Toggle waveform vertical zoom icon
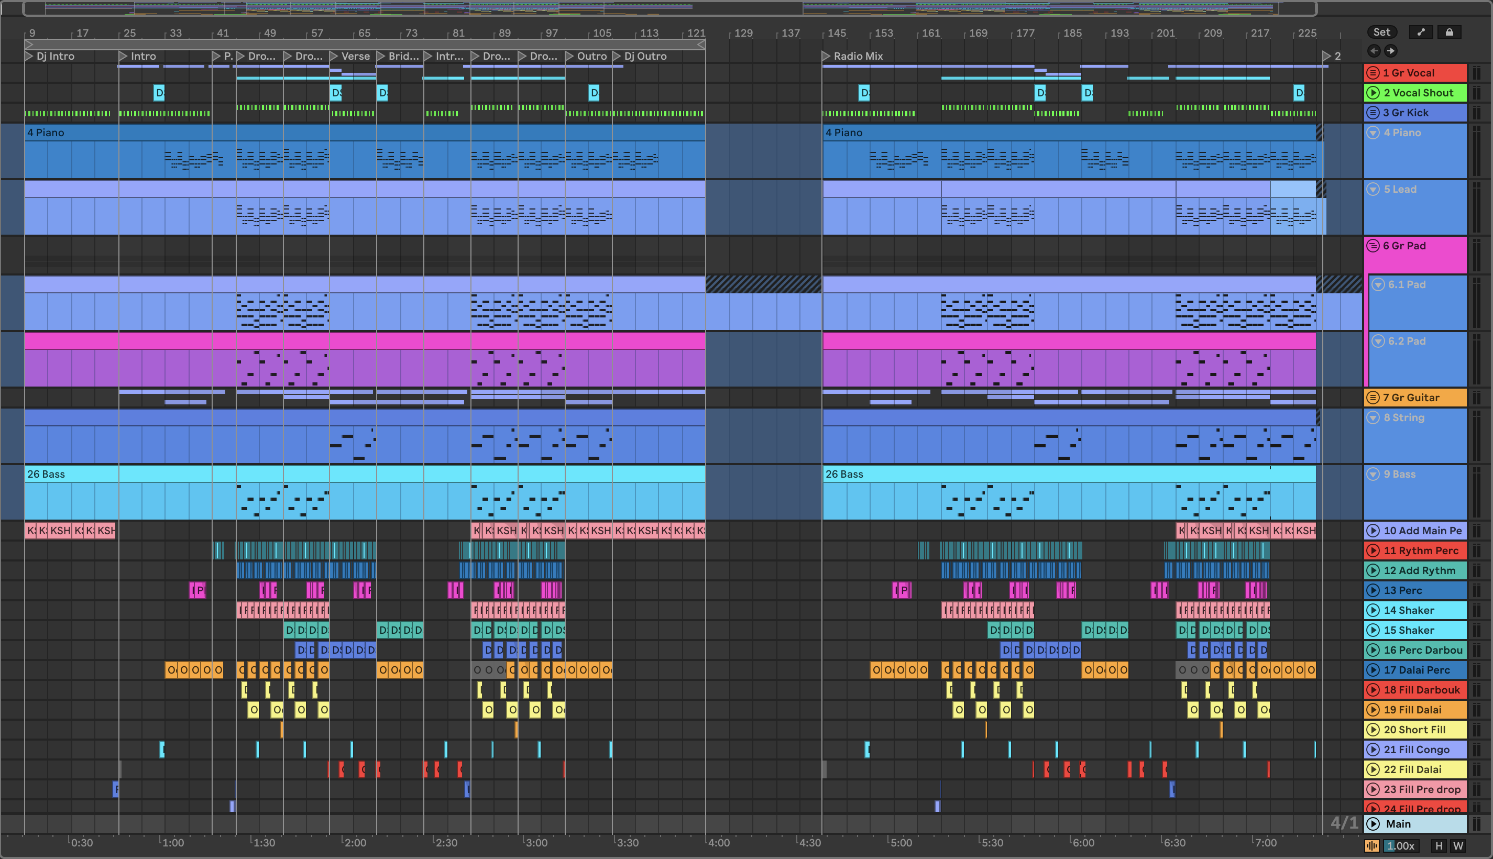 pyautogui.click(x=1372, y=846)
